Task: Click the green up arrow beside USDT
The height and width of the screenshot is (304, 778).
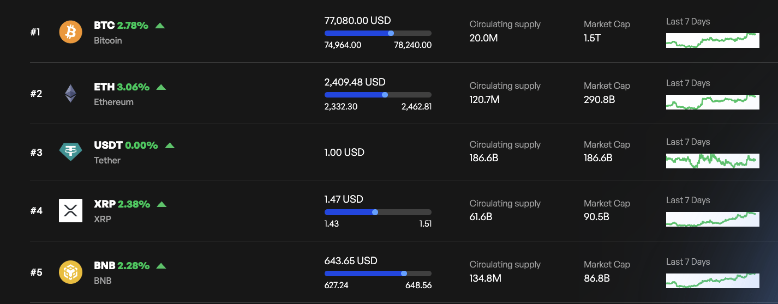Action: [x=170, y=145]
